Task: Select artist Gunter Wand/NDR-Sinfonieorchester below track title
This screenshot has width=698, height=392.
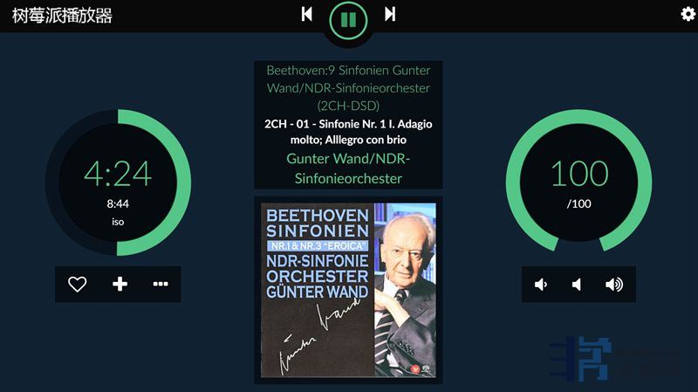Action: coord(348,168)
